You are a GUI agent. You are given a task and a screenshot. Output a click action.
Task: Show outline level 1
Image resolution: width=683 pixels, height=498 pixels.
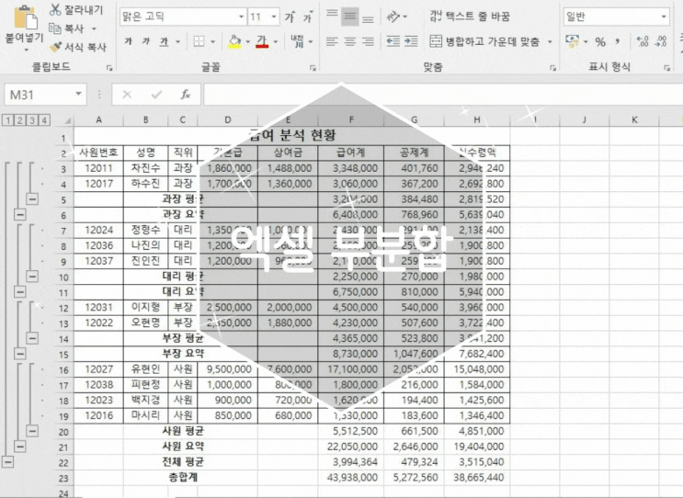click(x=7, y=120)
